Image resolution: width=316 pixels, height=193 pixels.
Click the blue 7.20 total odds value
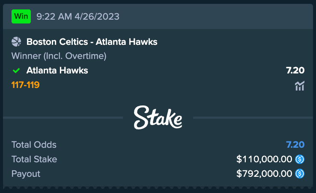(x=295, y=145)
